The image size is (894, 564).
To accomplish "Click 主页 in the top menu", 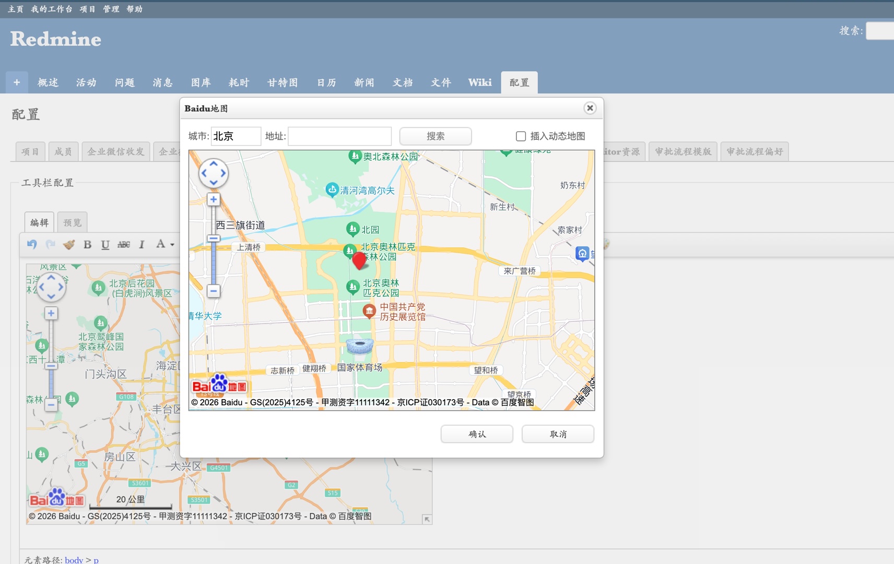I will pyautogui.click(x=16, y=9).
